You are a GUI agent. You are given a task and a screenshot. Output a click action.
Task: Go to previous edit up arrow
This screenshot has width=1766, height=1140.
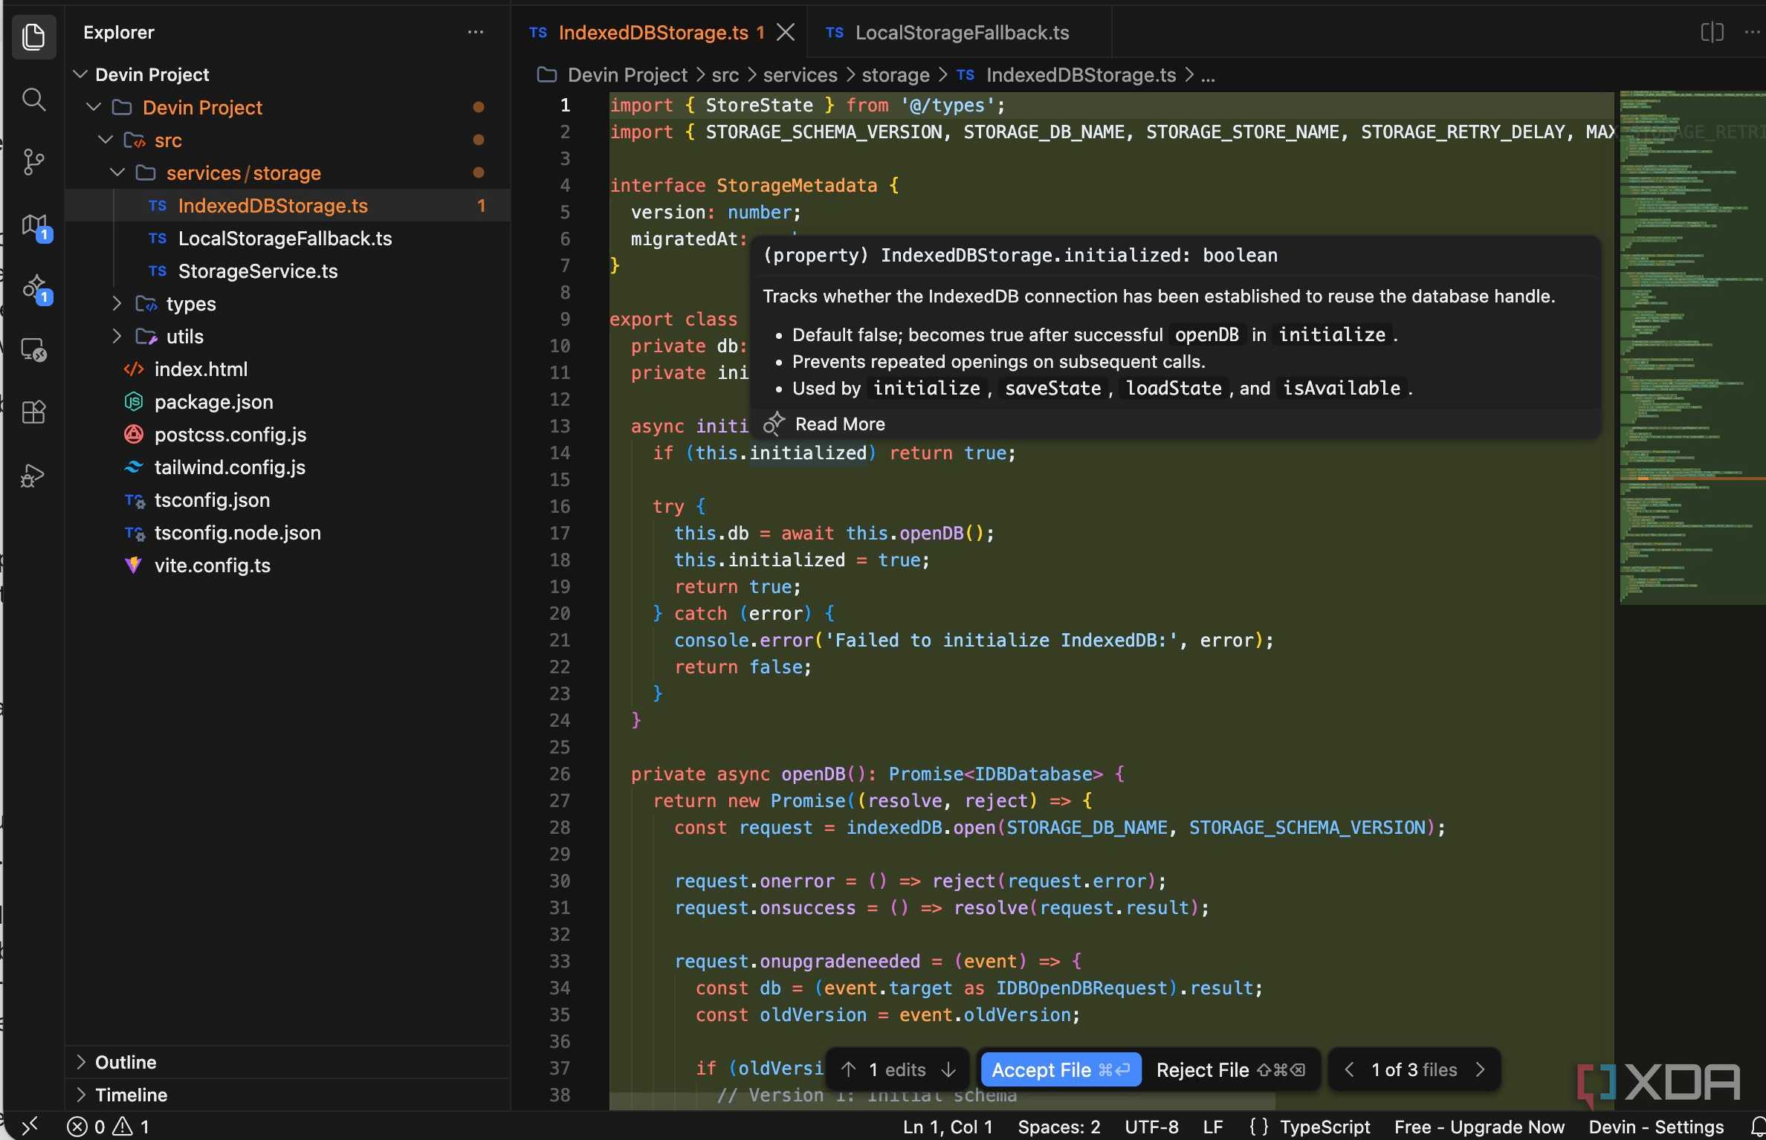coord(847,1069)
